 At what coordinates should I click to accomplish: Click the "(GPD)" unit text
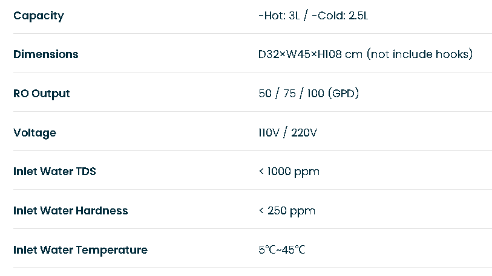pos(343,94)
